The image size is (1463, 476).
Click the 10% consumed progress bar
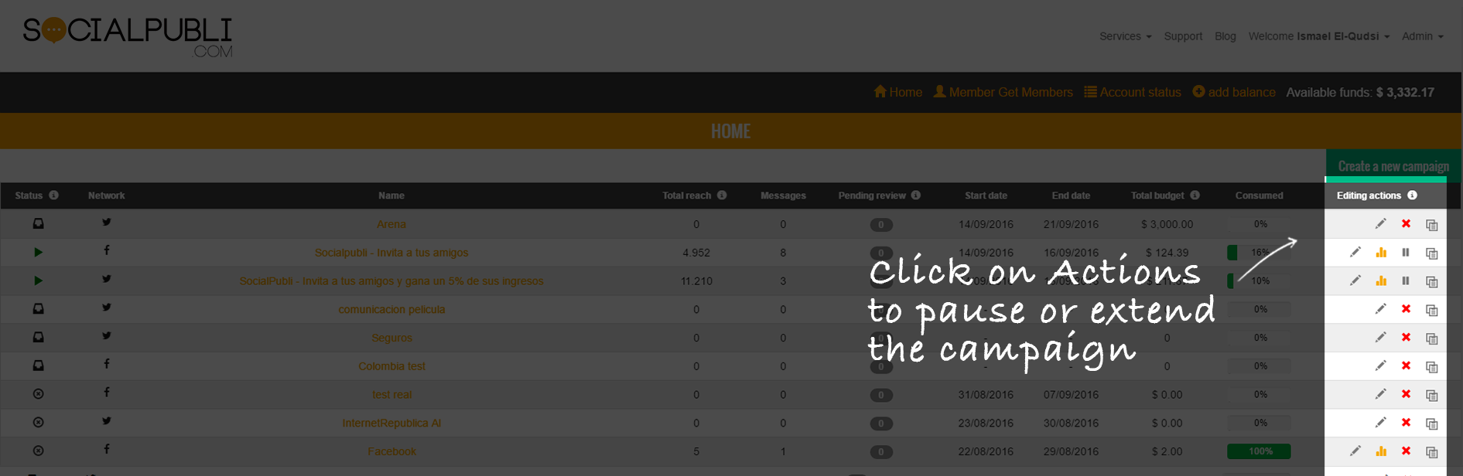1259,281
